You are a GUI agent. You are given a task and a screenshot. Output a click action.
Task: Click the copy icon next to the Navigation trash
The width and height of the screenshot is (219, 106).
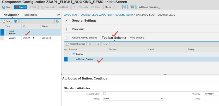pos(22,21)
